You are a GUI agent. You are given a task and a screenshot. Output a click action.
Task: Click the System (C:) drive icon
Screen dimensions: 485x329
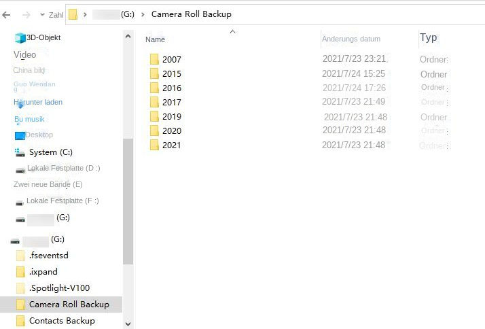[x=20, y=153]
